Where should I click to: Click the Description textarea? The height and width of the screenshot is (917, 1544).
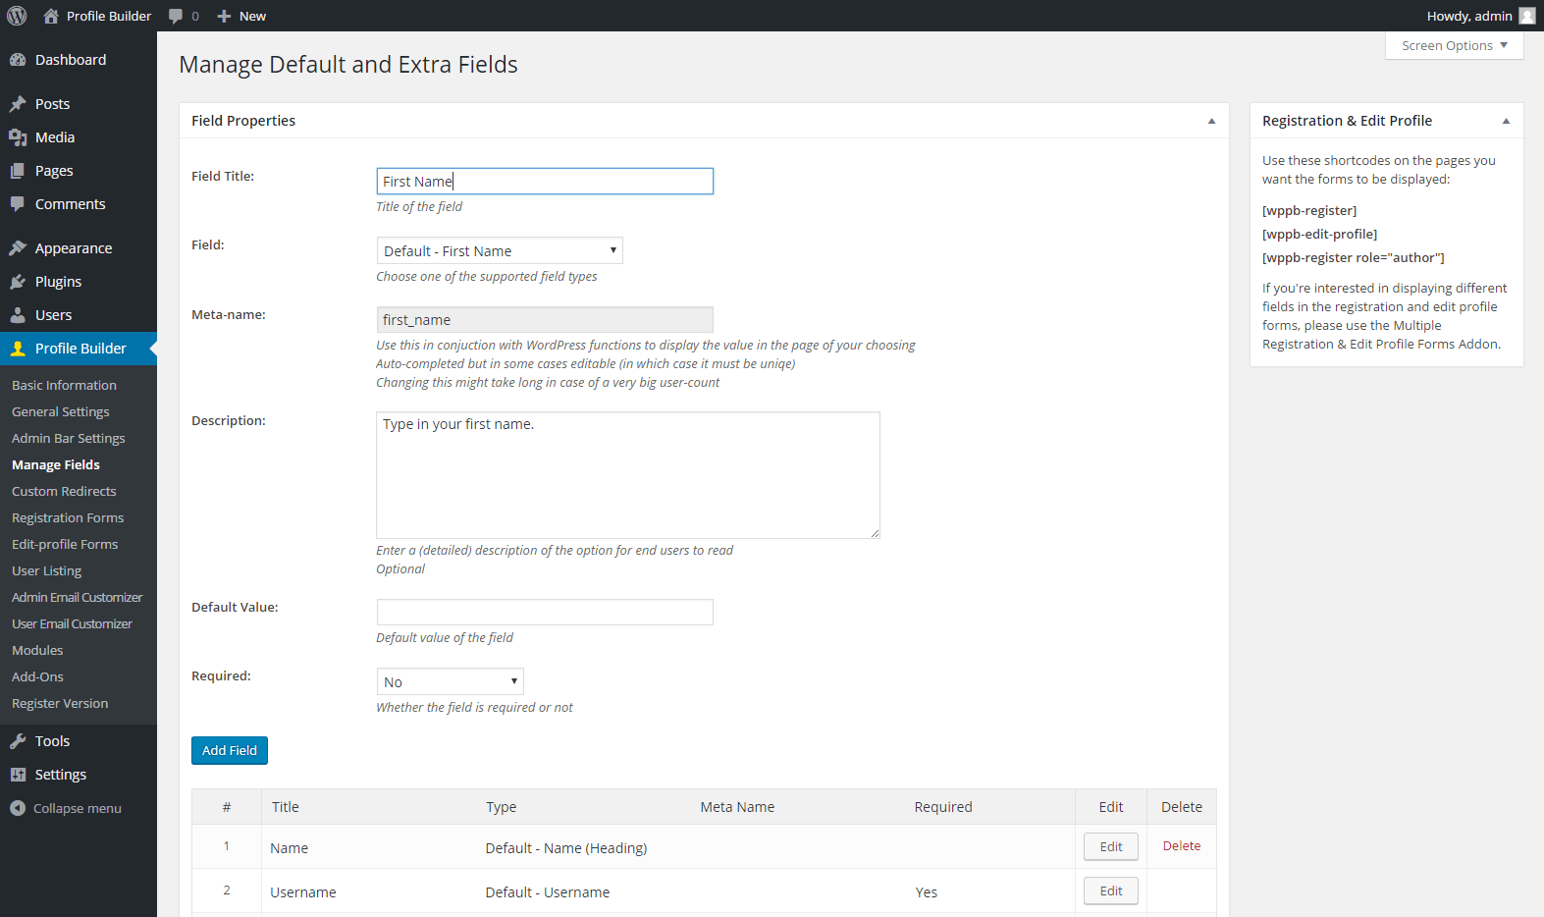(628, 475)
